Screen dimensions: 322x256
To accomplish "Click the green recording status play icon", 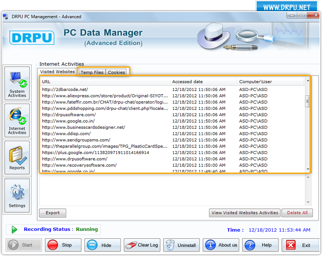I will (14, 230).
